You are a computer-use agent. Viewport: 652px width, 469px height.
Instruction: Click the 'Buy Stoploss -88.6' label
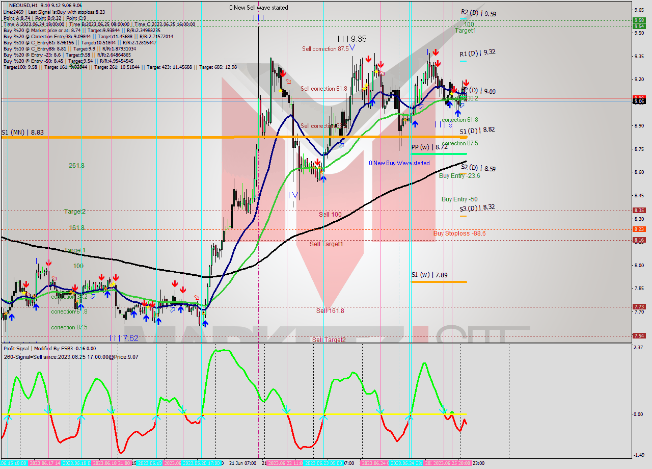(459, 233)
